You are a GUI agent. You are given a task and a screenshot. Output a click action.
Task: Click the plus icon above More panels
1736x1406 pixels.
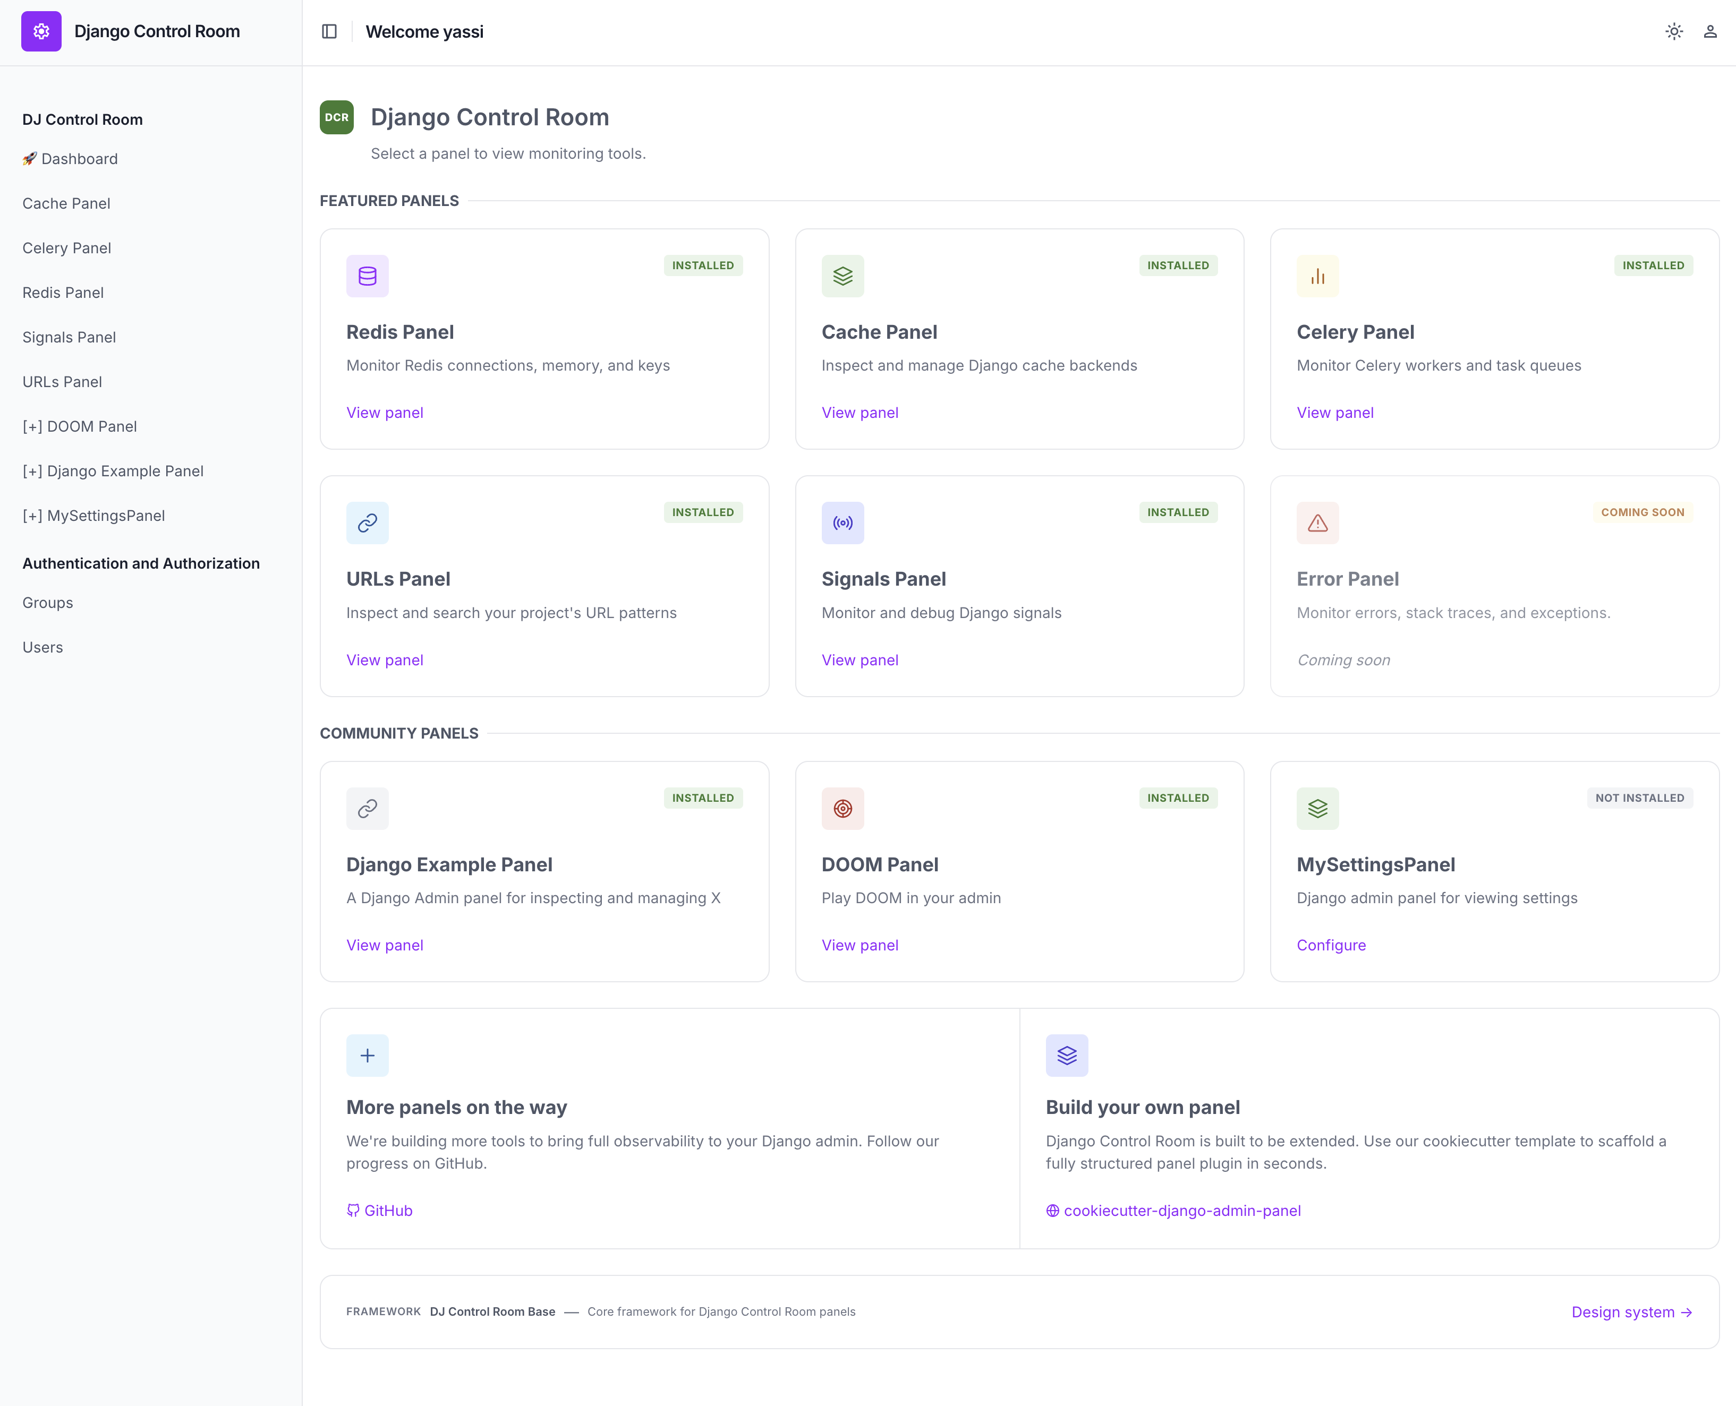[368, 1056]
